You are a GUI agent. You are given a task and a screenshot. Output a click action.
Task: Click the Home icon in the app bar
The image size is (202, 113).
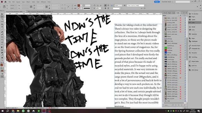coord(5,2)
